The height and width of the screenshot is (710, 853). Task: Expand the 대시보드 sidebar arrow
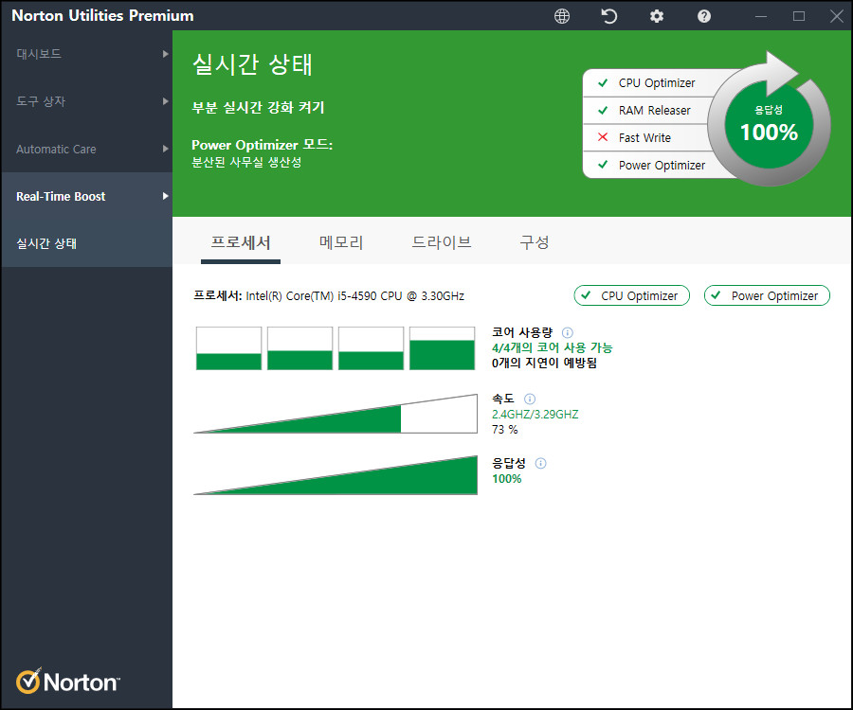[x=165, y=54]
